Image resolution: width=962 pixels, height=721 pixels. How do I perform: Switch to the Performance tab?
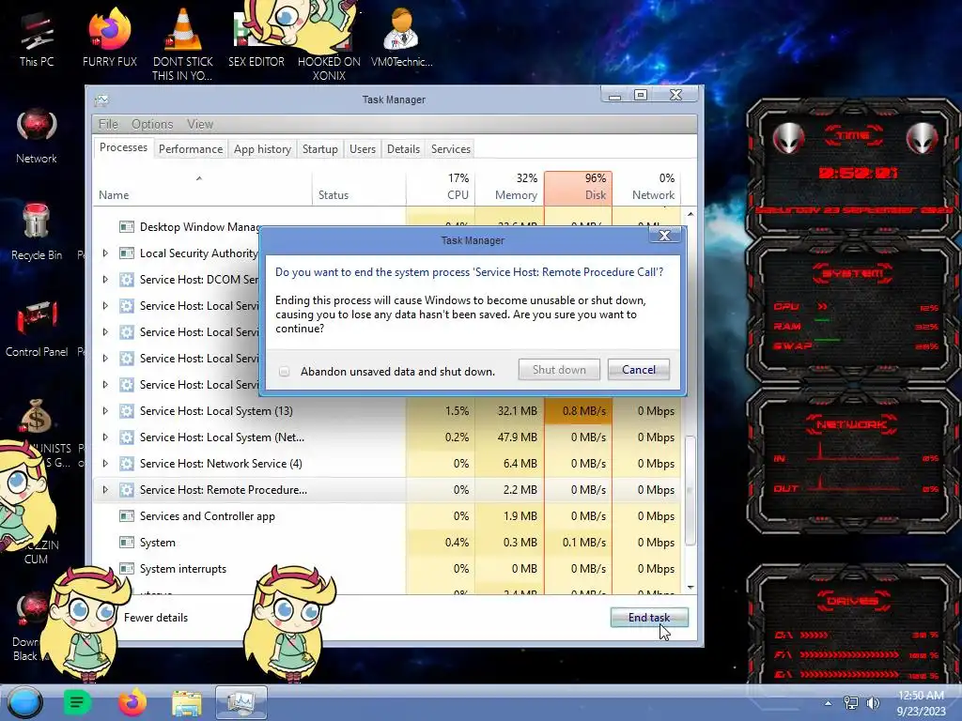(x=191, y=149)
